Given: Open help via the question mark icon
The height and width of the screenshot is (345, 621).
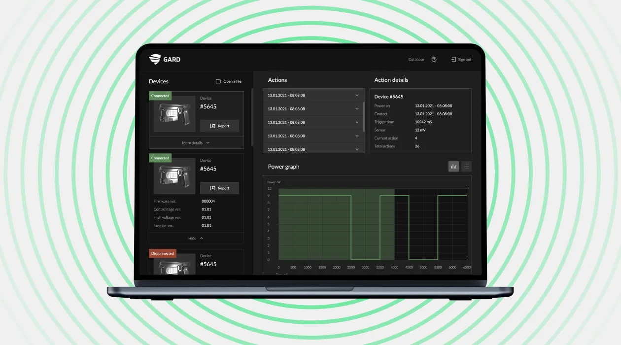Looking at the screenshot, I should 434,60.
